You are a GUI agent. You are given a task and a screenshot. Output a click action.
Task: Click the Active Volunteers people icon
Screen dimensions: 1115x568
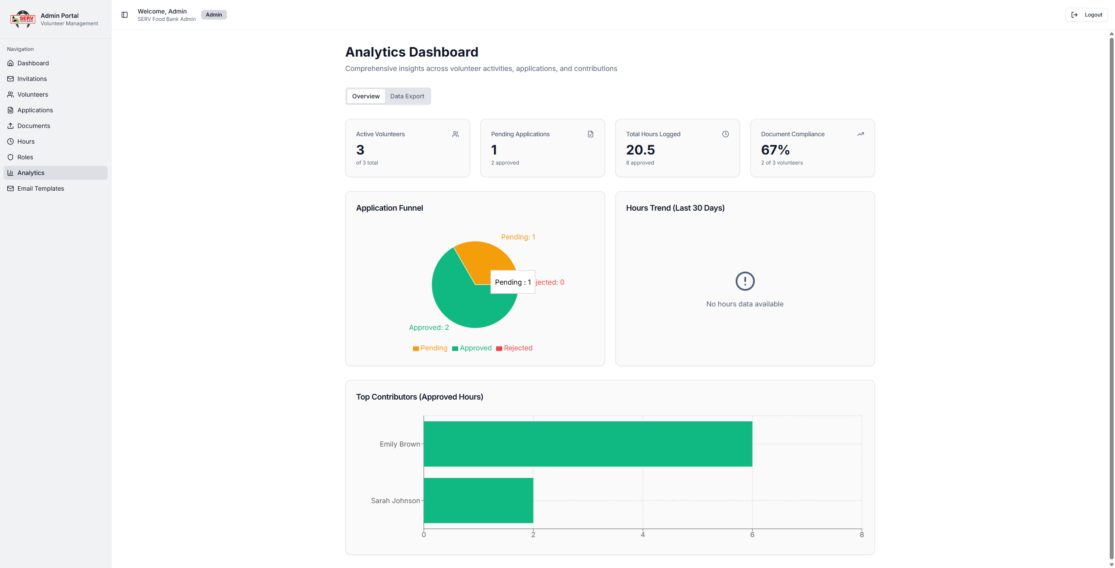[455, 134]
